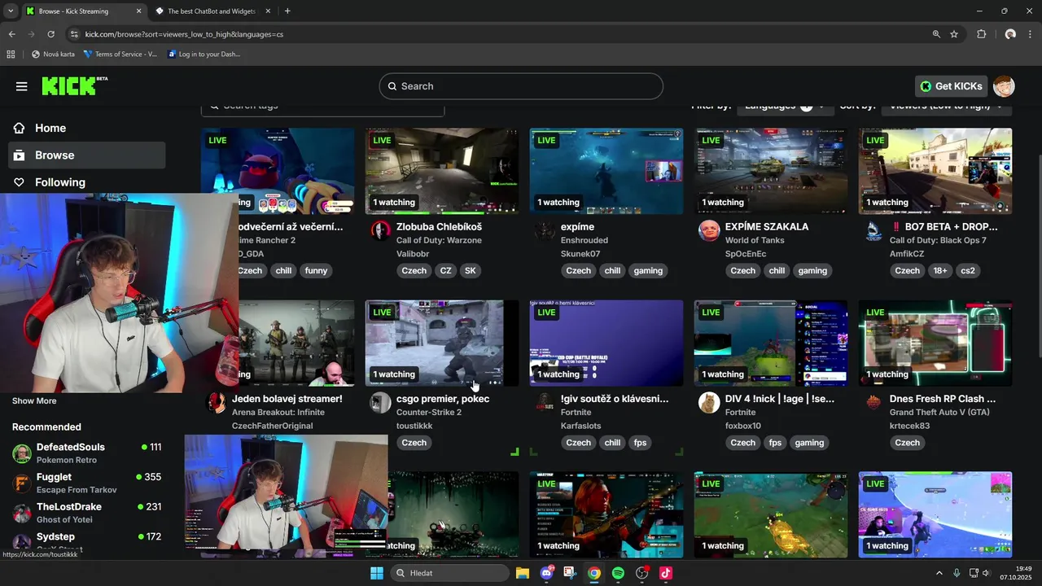Select the CZ tag under Zlobuba Chlebíkoš

(x=445, y=271)
